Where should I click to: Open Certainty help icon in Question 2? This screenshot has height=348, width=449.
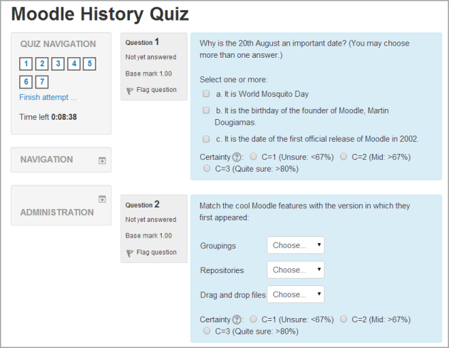point(237,319)
